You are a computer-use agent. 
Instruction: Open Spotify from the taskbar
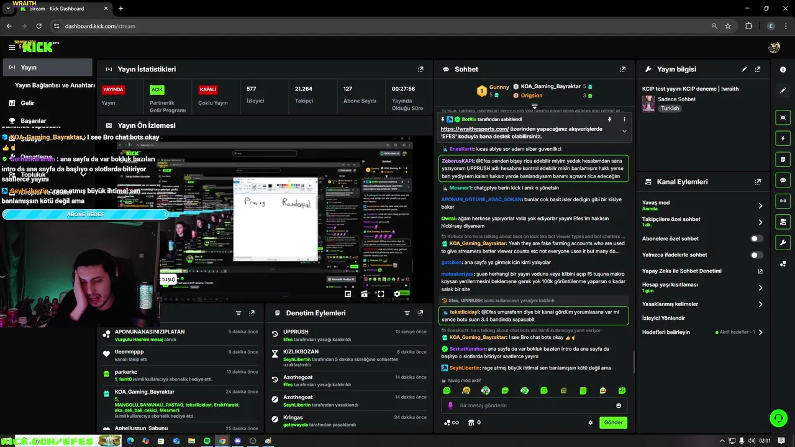[207, 441]
